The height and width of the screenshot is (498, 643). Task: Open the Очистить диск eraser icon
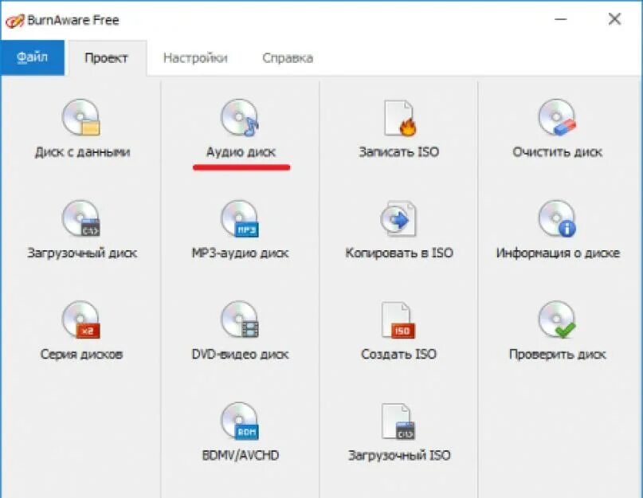557,117
